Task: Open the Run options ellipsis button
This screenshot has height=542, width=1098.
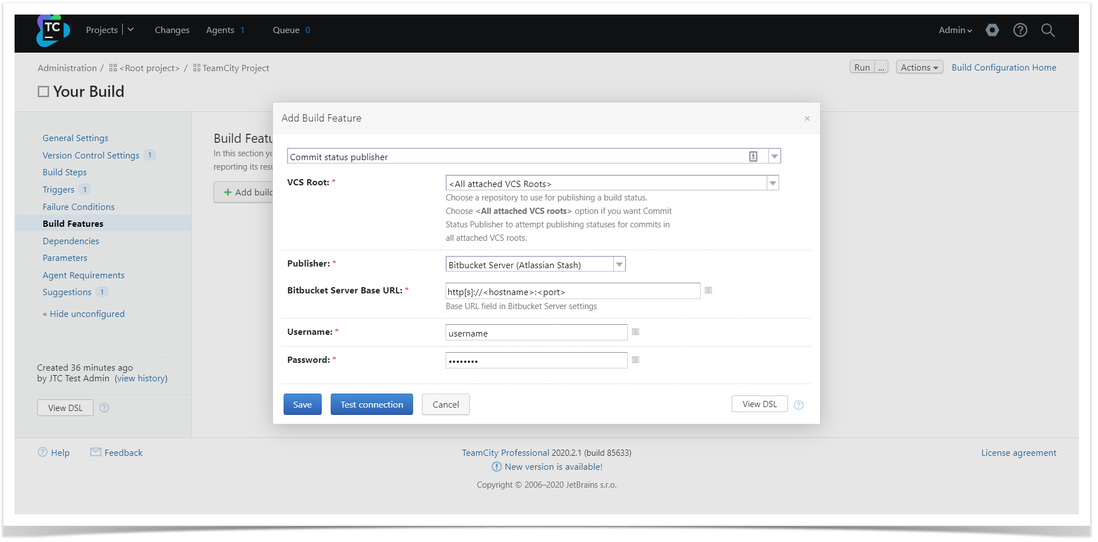Action: [881, 67]
